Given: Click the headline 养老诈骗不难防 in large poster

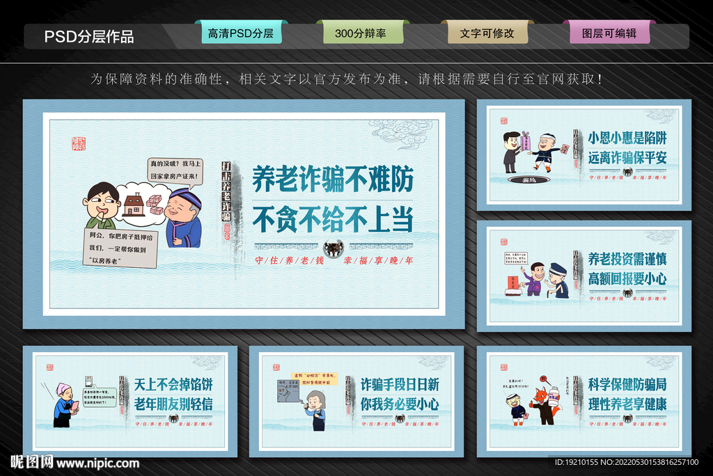Looking at the screenshot, I should [333, 179].
